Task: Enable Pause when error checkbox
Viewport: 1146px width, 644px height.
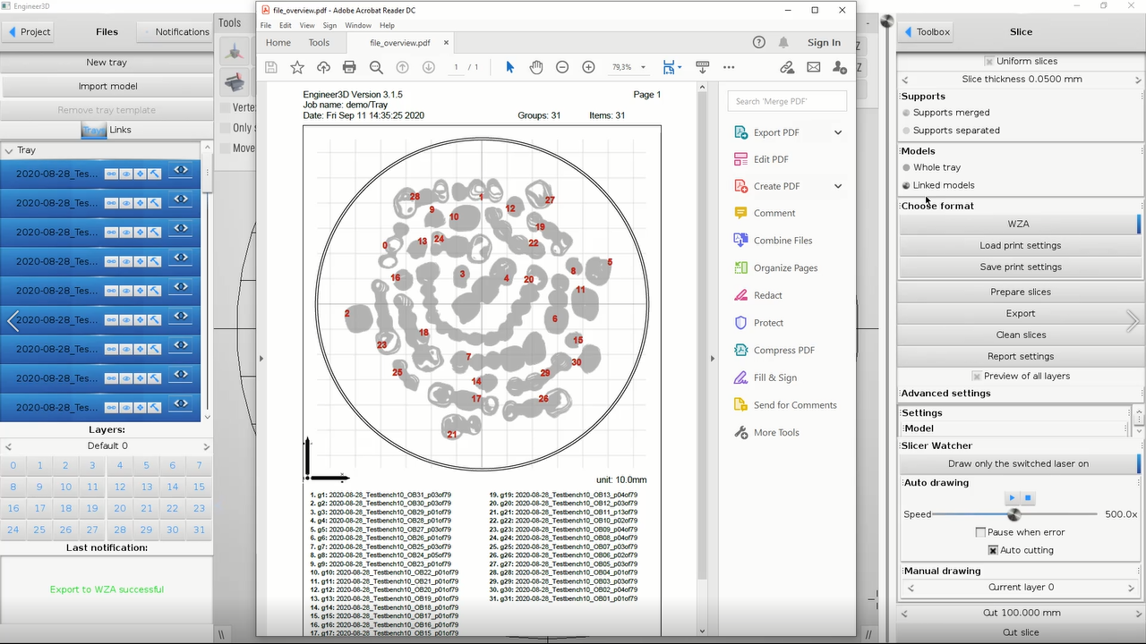Action: [x=980, y=532]
